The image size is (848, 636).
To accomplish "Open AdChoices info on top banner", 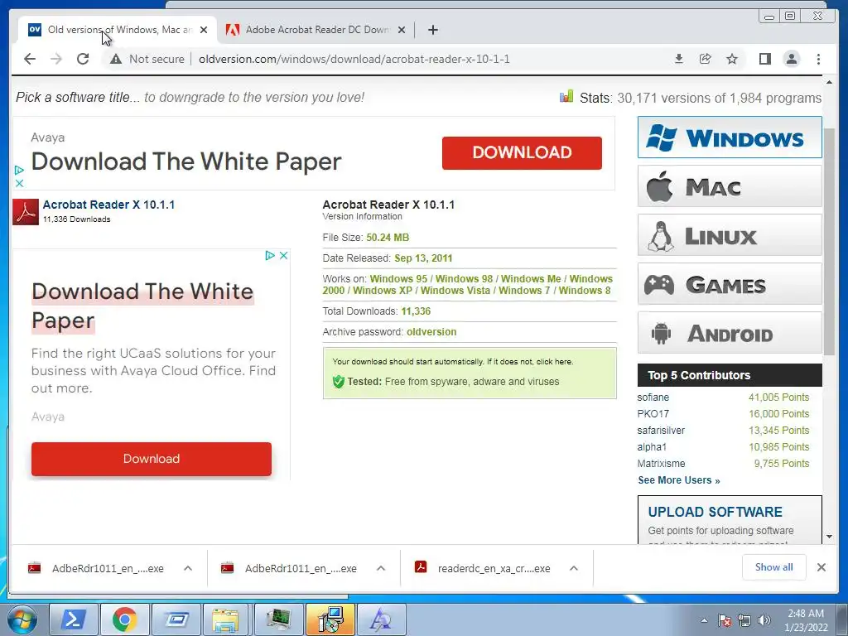I will (19, 171).
